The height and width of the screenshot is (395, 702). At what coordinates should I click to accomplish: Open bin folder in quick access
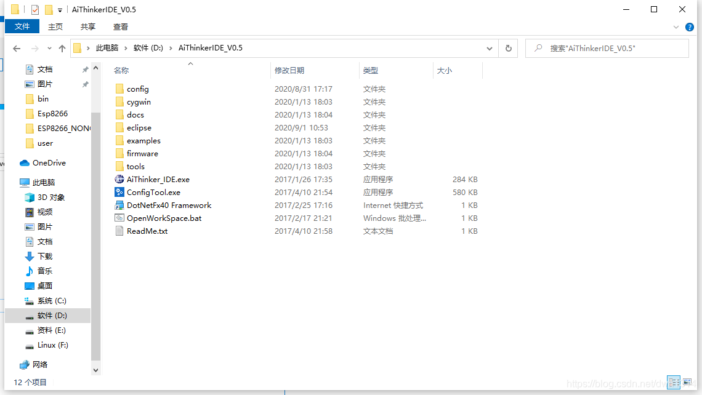[x=37, y=99]
